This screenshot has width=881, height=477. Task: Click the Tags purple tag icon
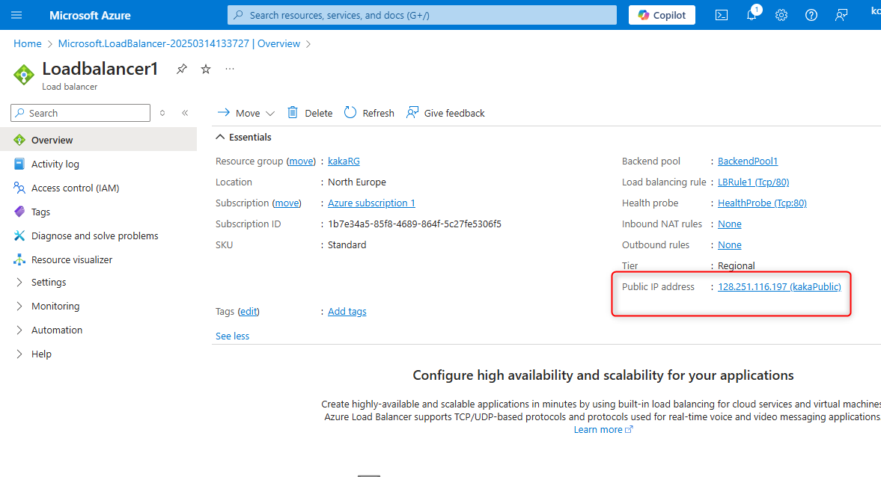point(19,212)
